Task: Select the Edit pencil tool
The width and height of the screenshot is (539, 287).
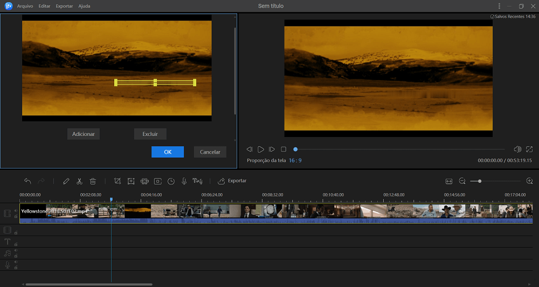Action: [66, 181]
